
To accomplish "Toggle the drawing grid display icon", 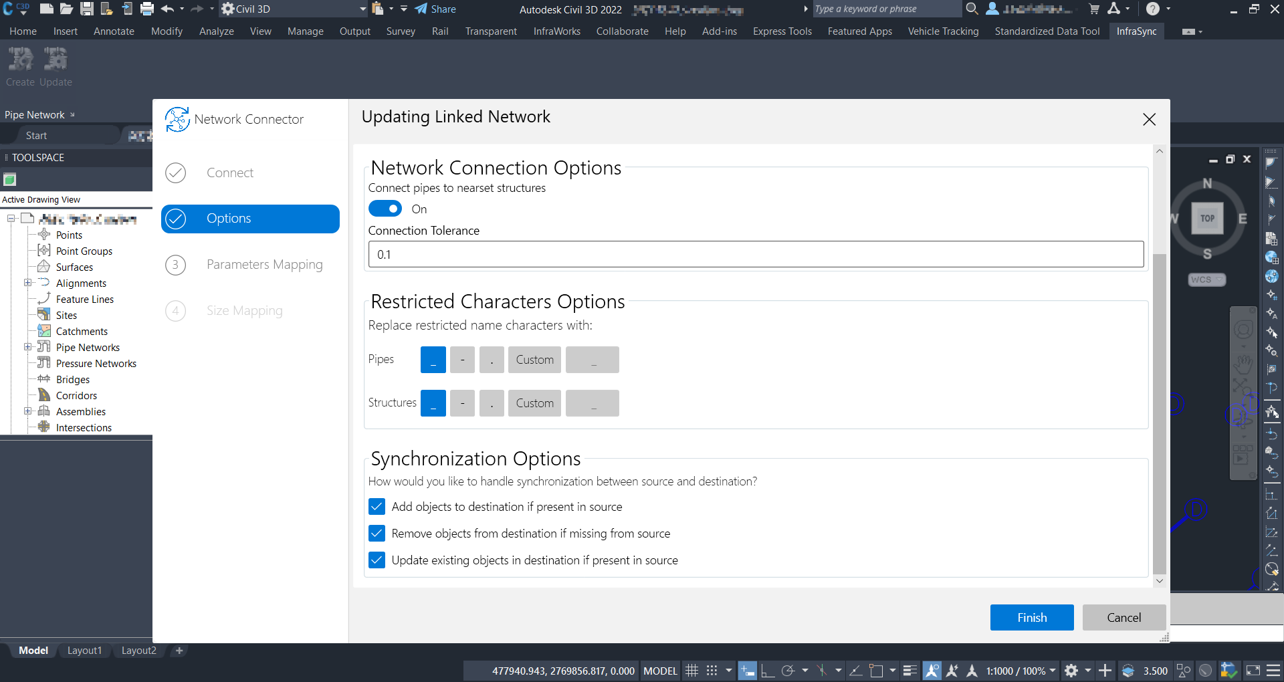I will [692, 671].
